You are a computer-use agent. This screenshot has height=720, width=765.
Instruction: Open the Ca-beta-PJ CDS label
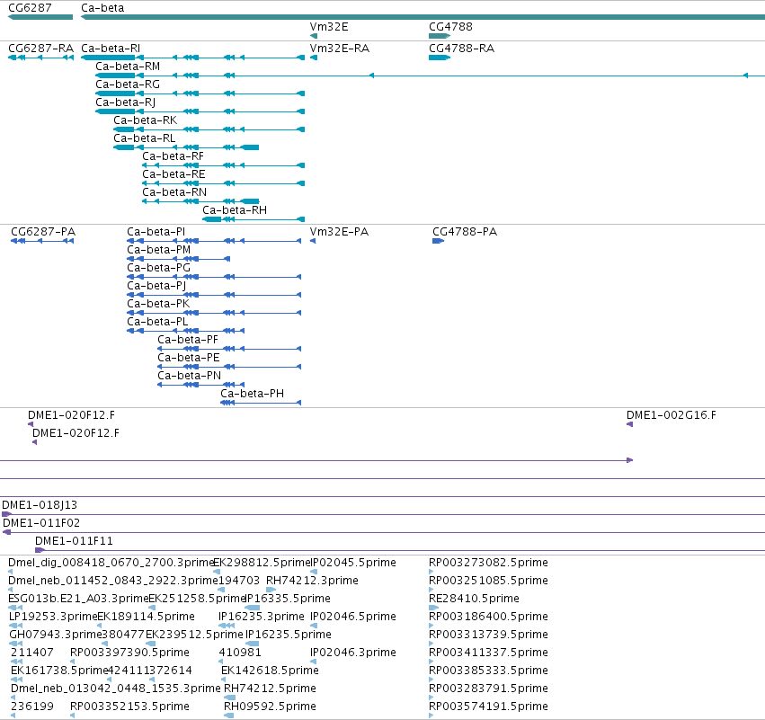pos(156,285)
